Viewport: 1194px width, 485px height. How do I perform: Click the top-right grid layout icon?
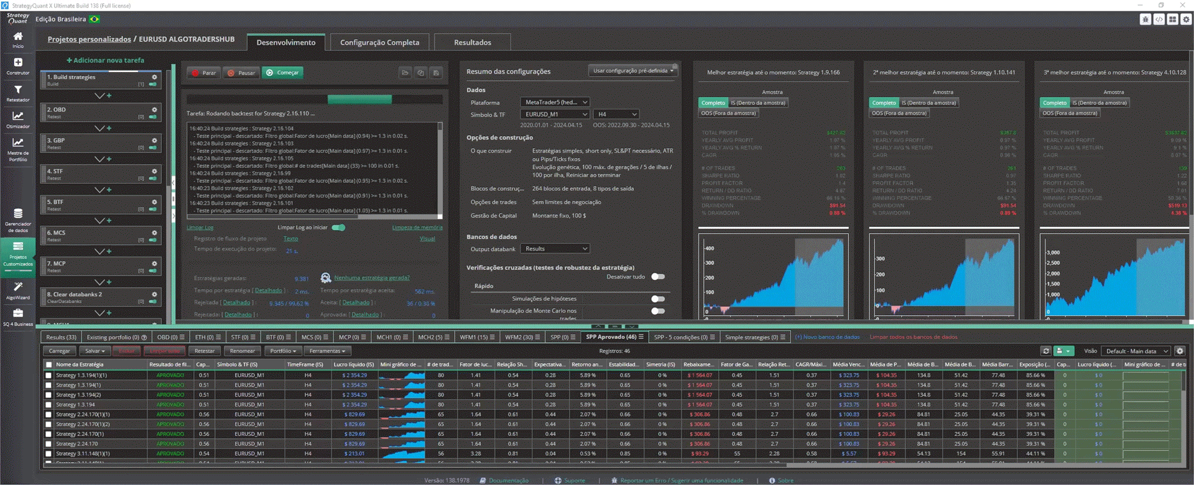(x=1173, y=19)
